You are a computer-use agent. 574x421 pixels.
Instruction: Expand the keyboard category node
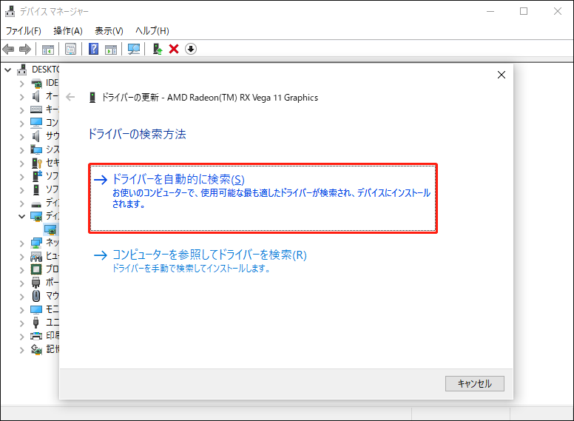click(x=22, y=110)
